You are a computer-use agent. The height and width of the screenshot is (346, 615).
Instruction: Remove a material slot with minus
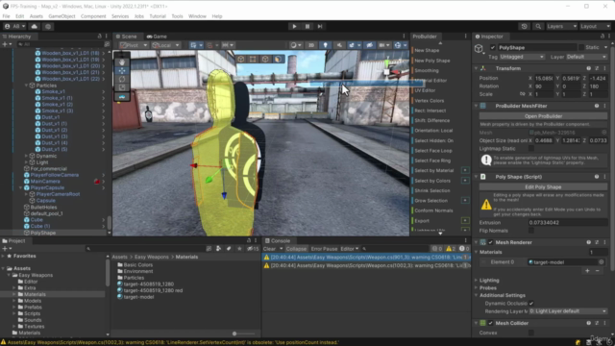point(598,271)
